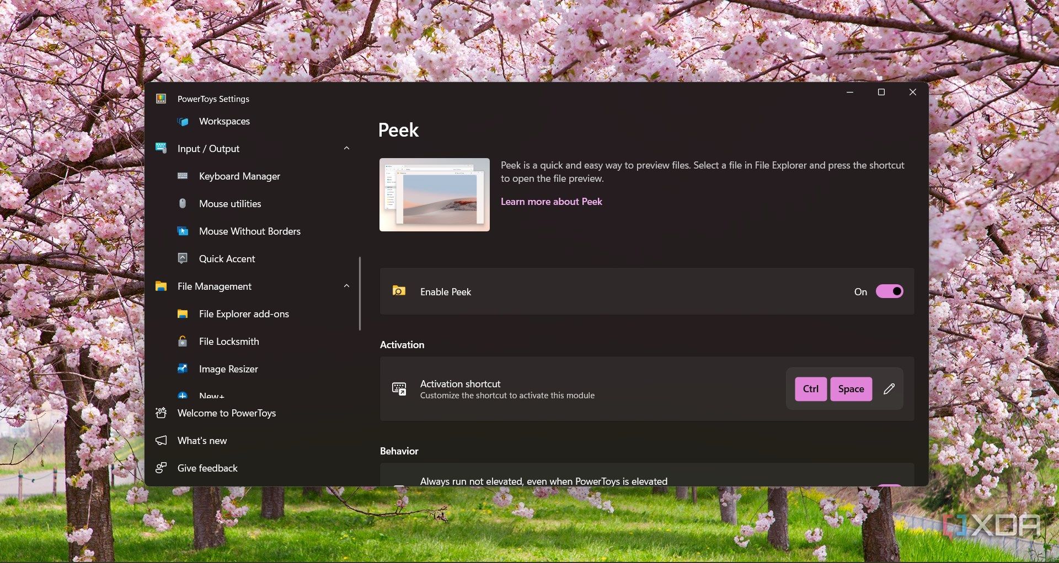Viewport: 1059px width, 563px height.
Task: Click the Image Resizer icon
Action: pyautogui.click(x=183, y=369)
